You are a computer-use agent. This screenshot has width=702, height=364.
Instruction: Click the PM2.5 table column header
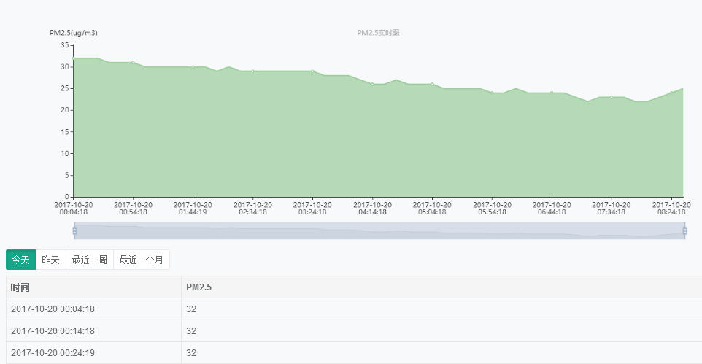198,287
